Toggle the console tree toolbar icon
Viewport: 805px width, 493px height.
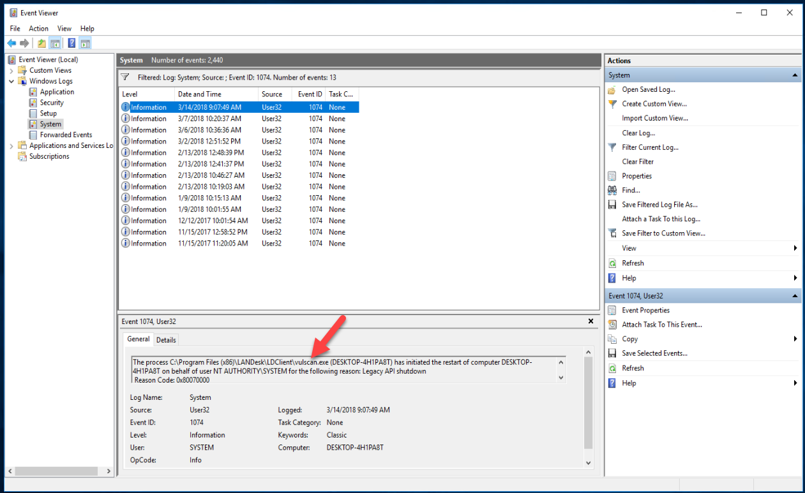pos(55,43)
